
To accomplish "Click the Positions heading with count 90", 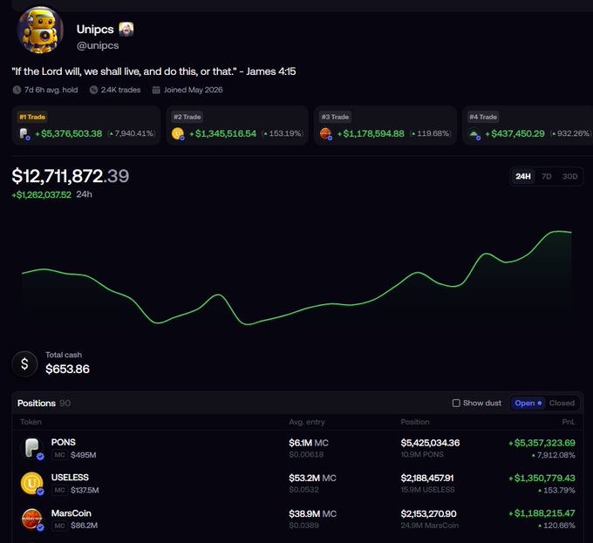I will coord(44,404).
